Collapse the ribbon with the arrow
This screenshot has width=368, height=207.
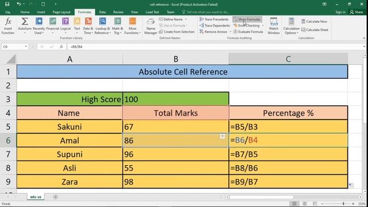(x=364, y=38)
